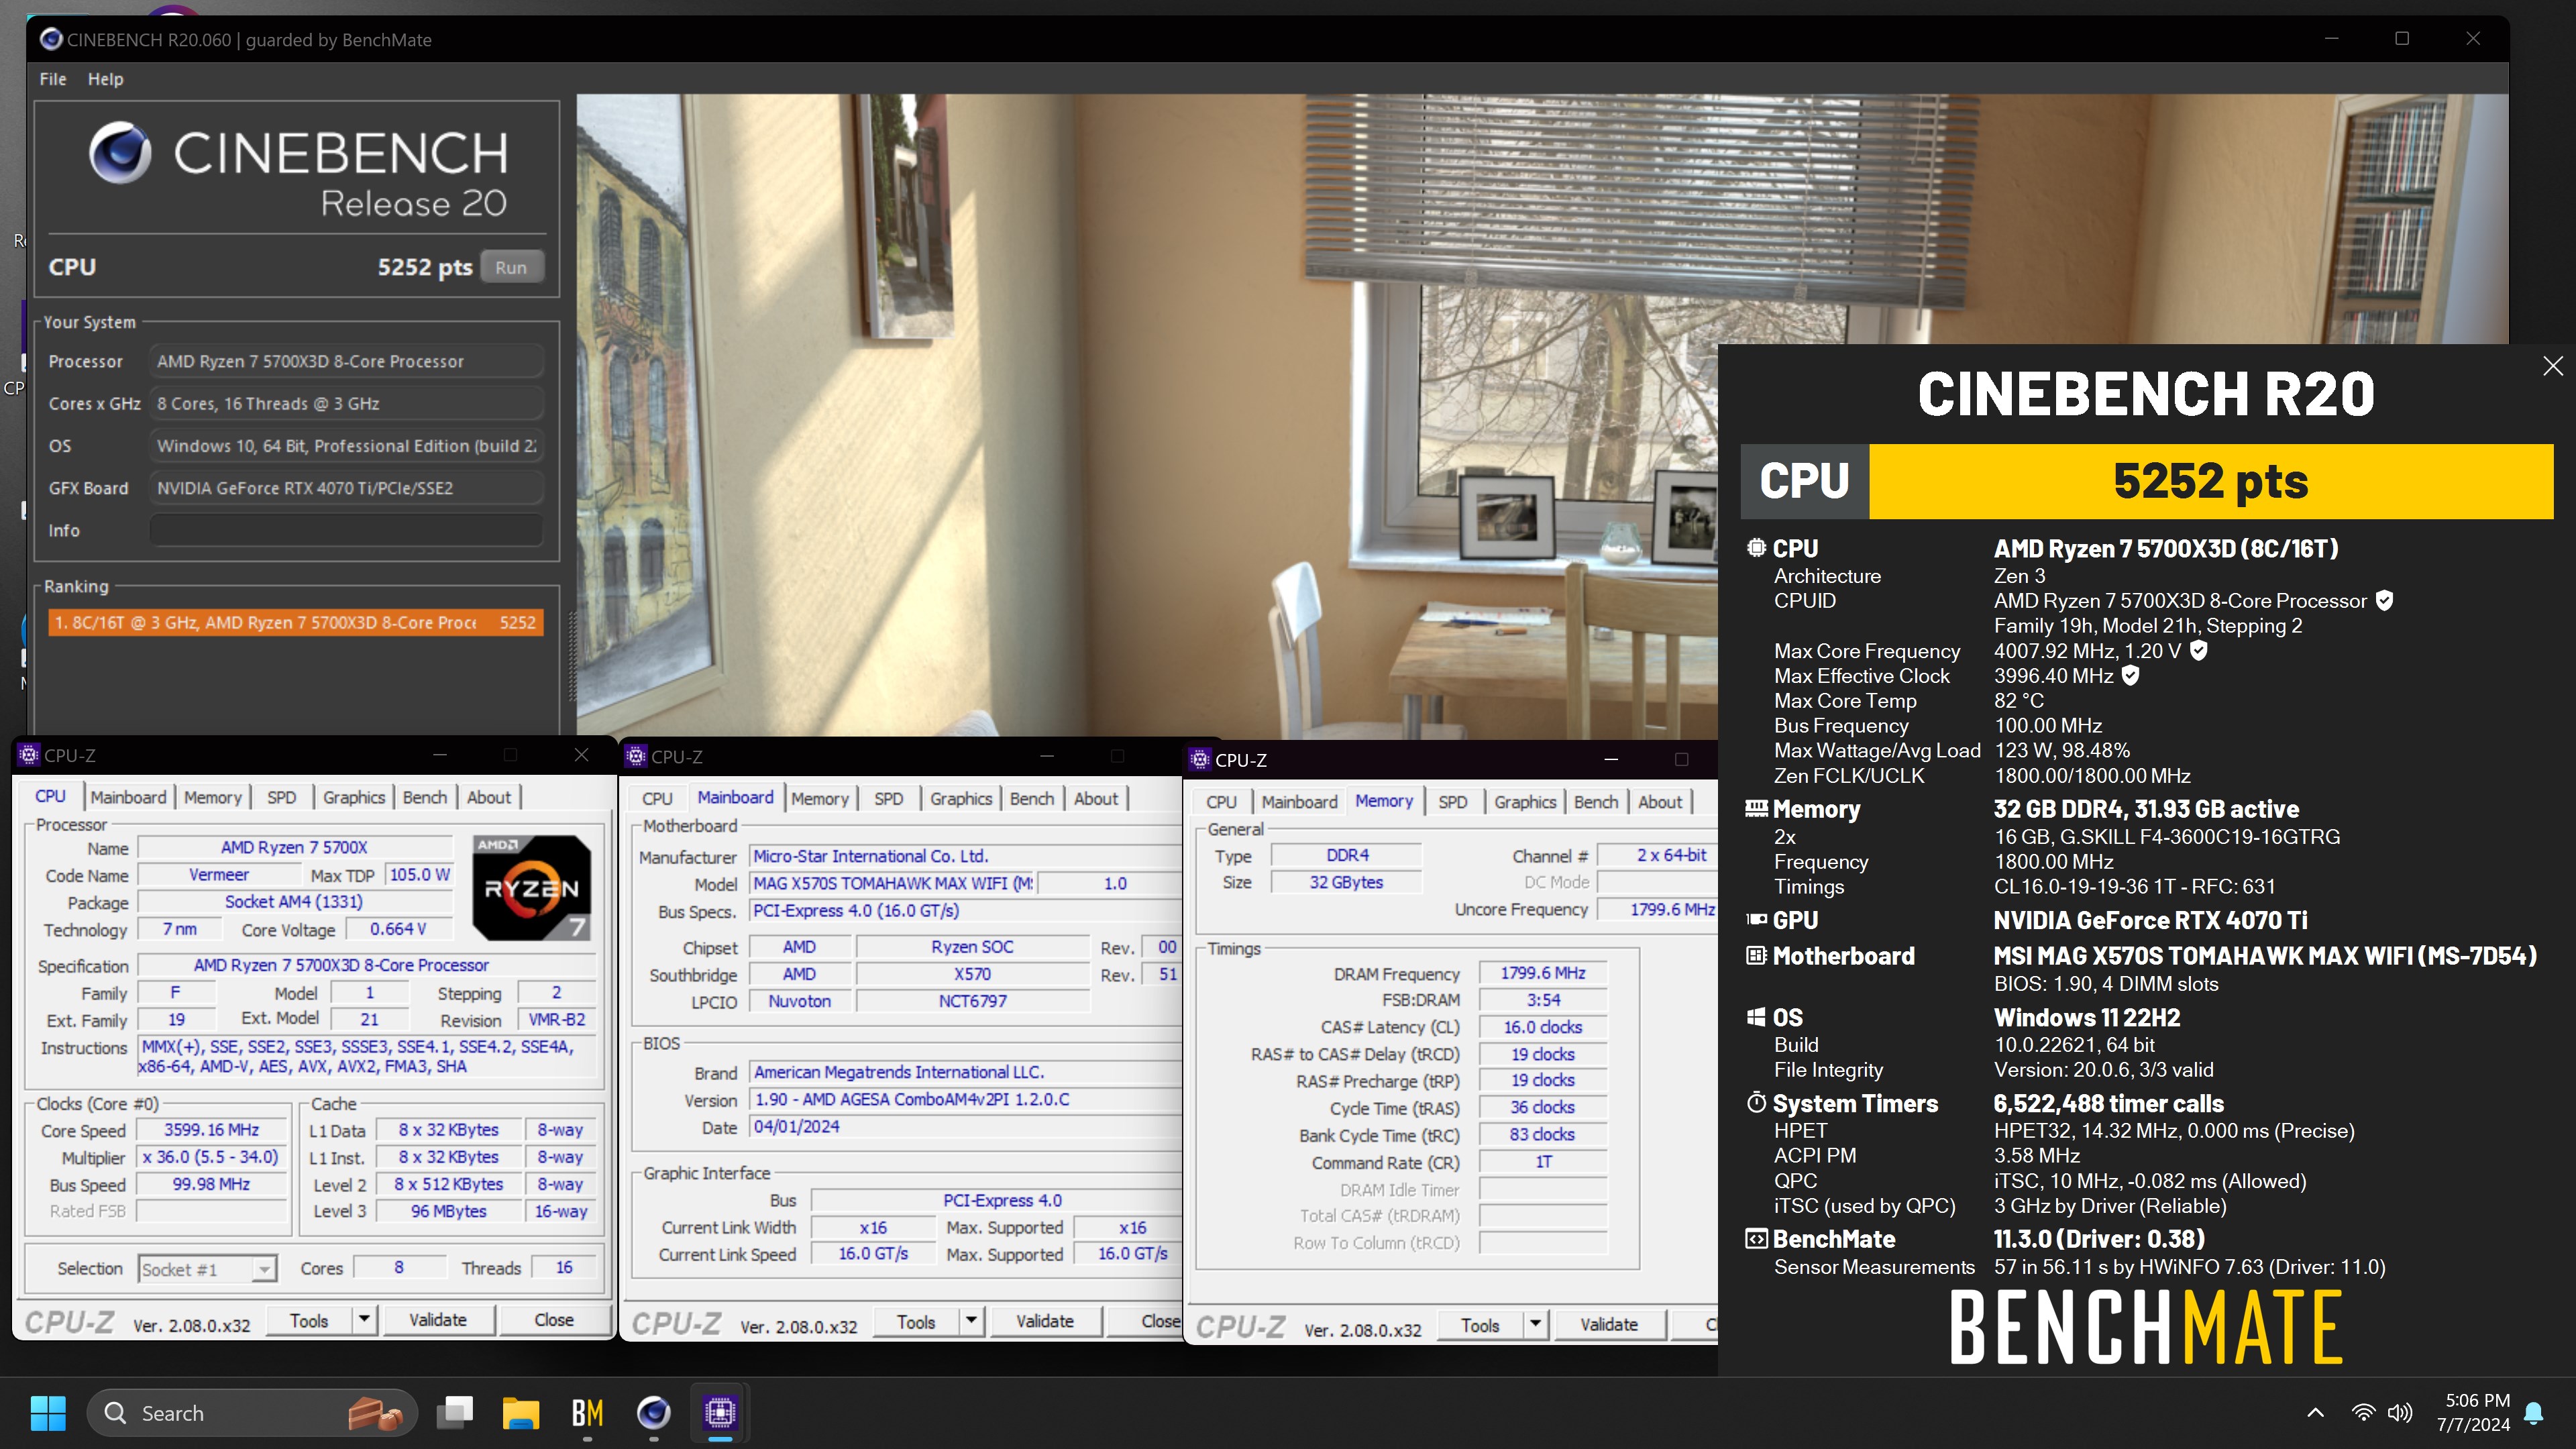
Task: Minimize the Memory CPU-Z window
Action: [x=1611, y=760]
